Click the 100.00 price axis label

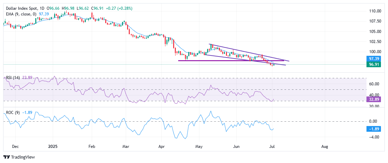click(375, 52)
